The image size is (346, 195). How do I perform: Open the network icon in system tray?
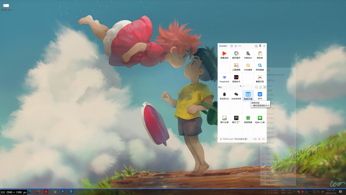315,192
